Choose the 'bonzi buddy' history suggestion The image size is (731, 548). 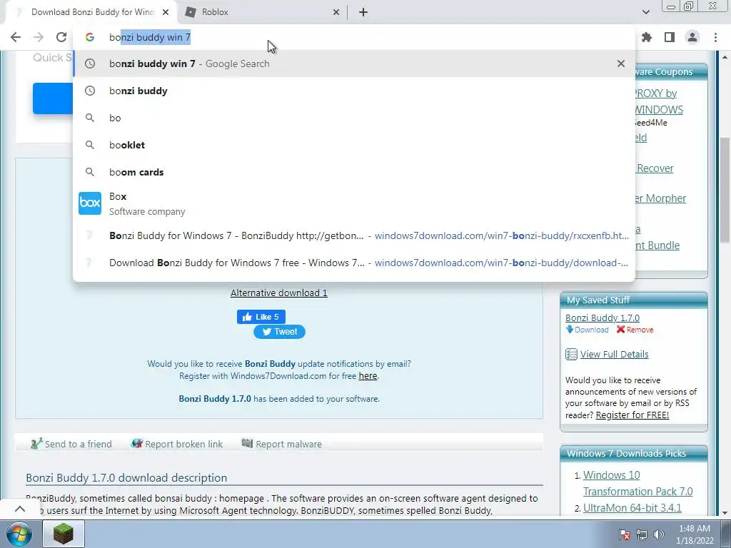(354, 91)
